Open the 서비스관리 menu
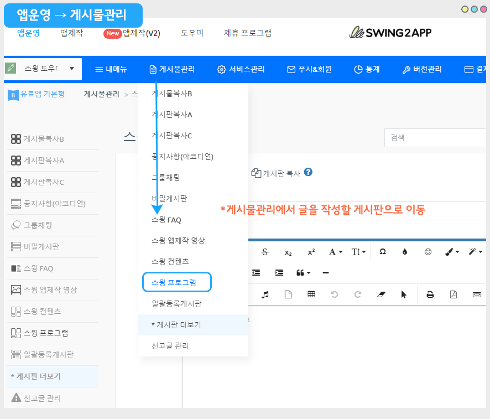 pos(241,69)
